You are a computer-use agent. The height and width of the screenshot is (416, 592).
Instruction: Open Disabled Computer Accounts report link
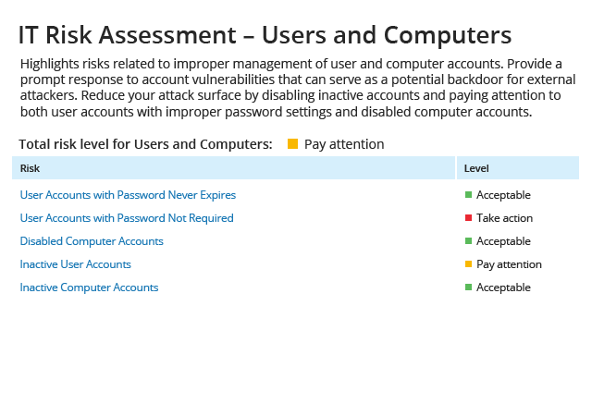click(92, 241)
